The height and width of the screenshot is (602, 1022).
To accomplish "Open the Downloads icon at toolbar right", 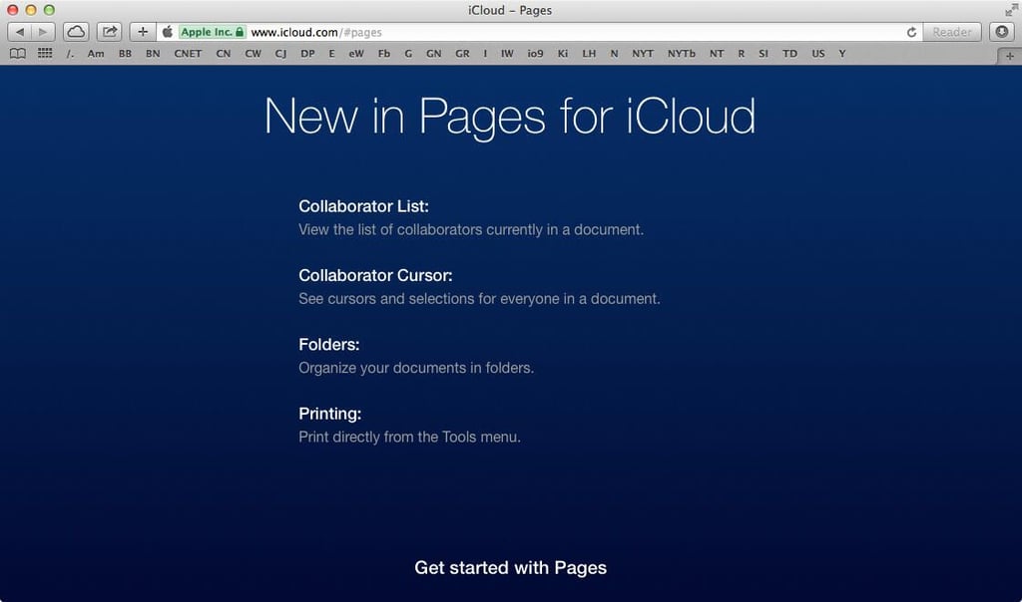I will tap(1002, 32).
